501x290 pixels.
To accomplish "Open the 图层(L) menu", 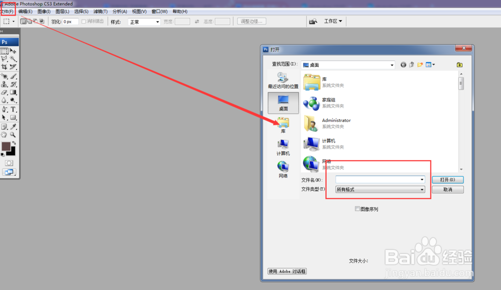I will pos(62,11).
